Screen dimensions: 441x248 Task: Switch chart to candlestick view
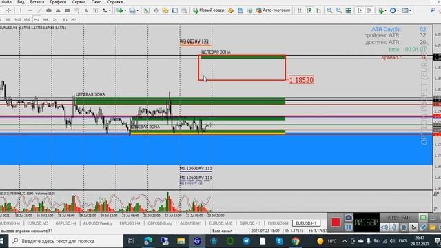[x=309, y=10]
